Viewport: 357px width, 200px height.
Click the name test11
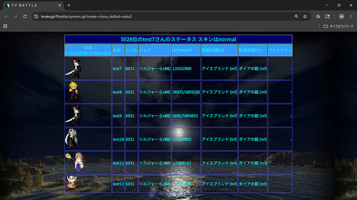point(118,163)
